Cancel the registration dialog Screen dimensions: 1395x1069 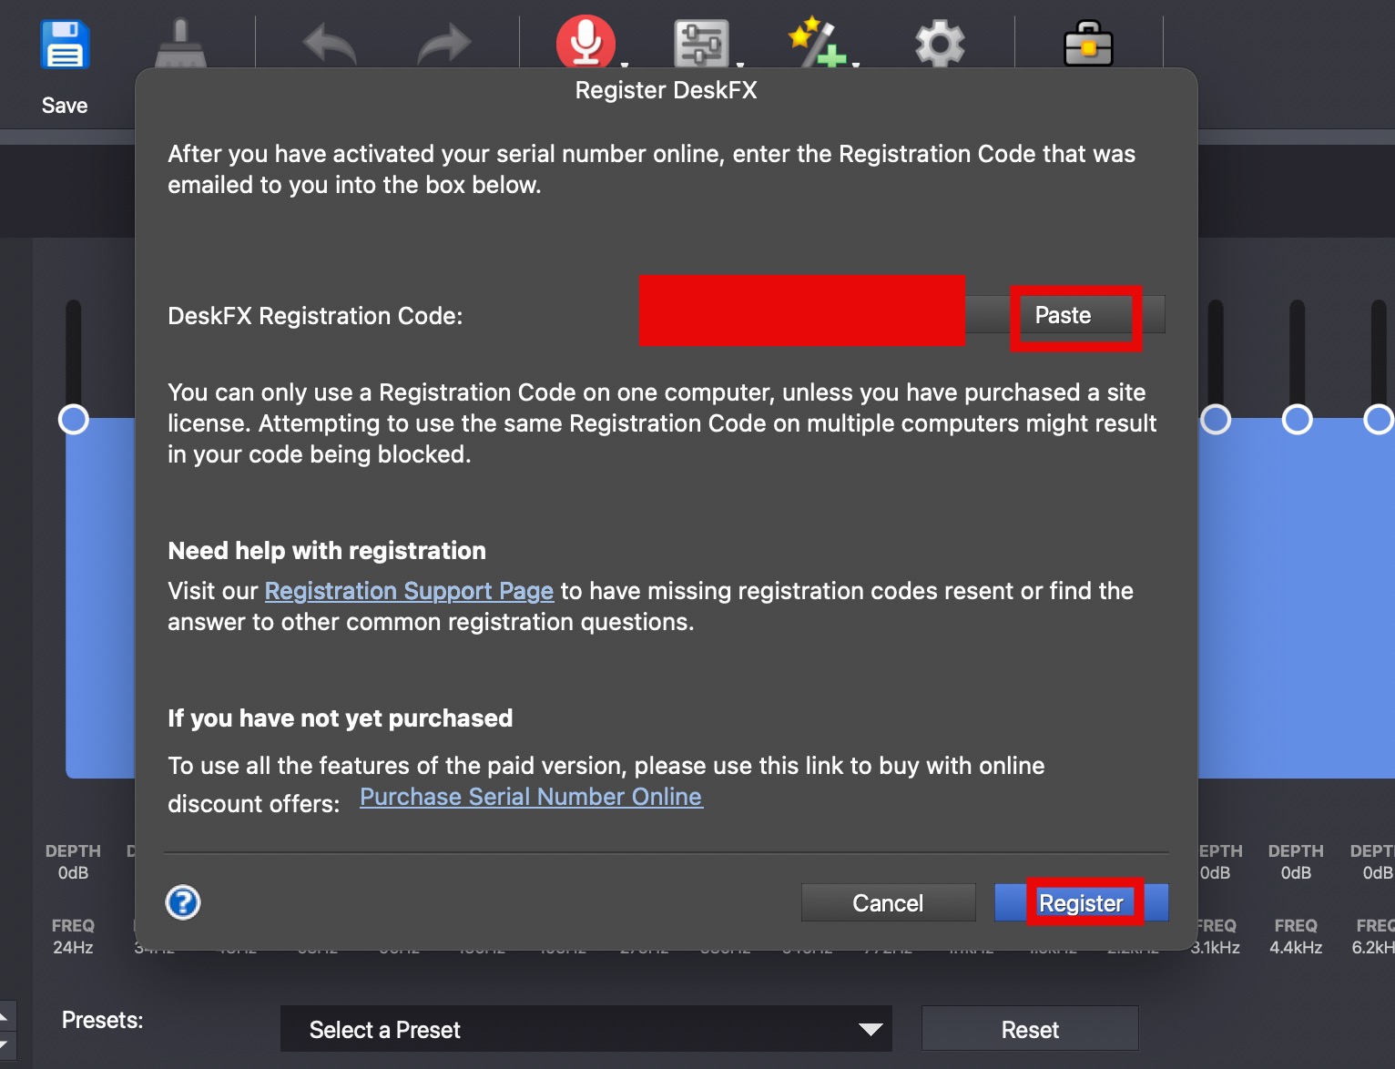pos(887,902)
